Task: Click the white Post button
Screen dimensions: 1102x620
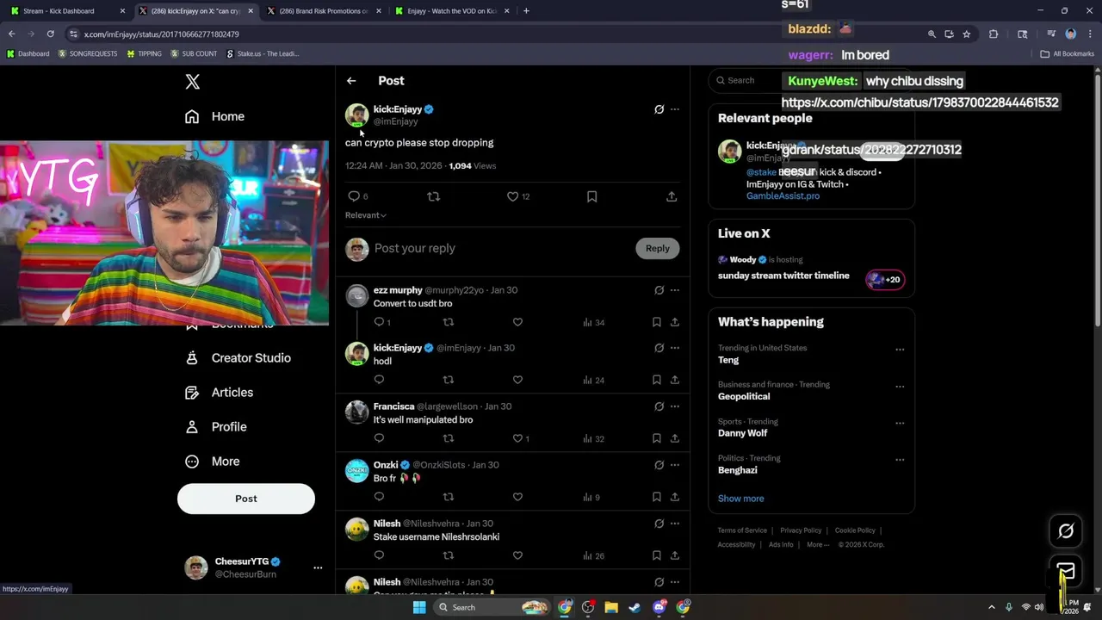Action: (x=246, y=499)
